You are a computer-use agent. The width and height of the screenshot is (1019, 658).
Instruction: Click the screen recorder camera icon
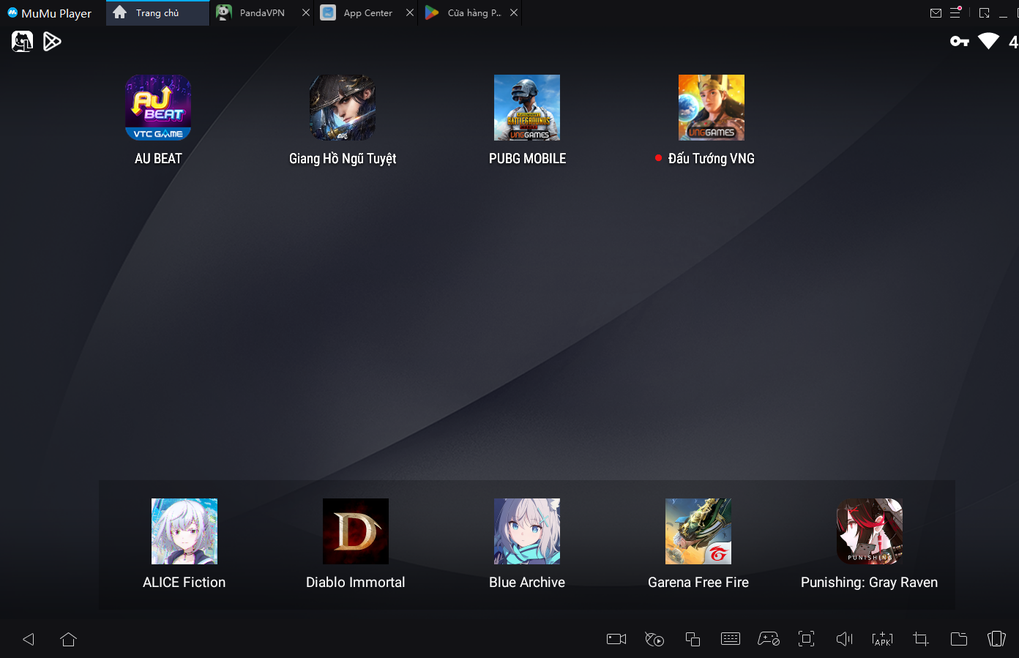click(616, 639)
